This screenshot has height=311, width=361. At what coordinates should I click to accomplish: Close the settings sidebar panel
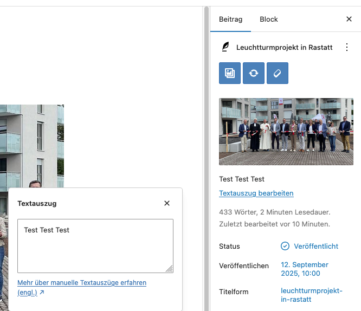(x=349, y=19)
